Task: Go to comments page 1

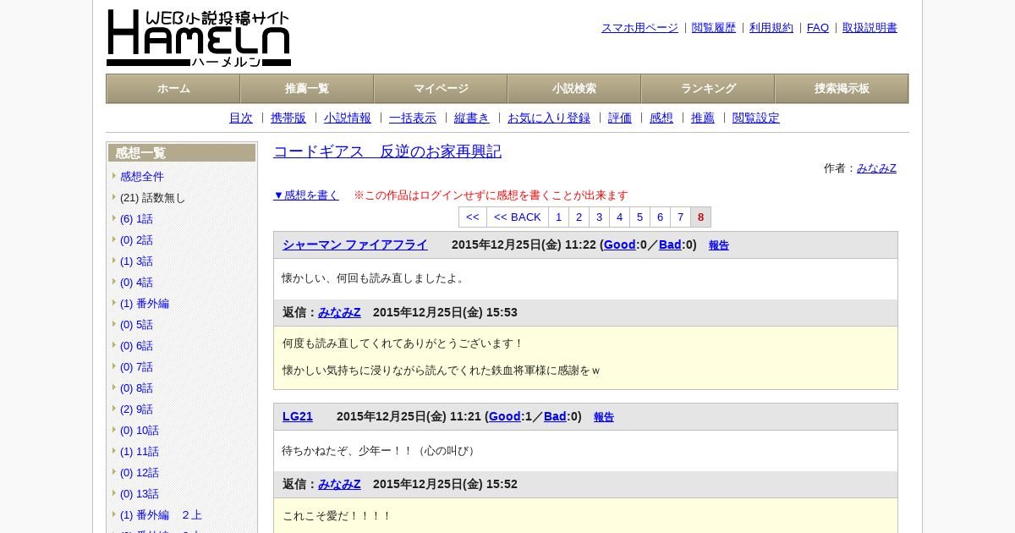Action: pyautogui.click(x=558, y=217)
